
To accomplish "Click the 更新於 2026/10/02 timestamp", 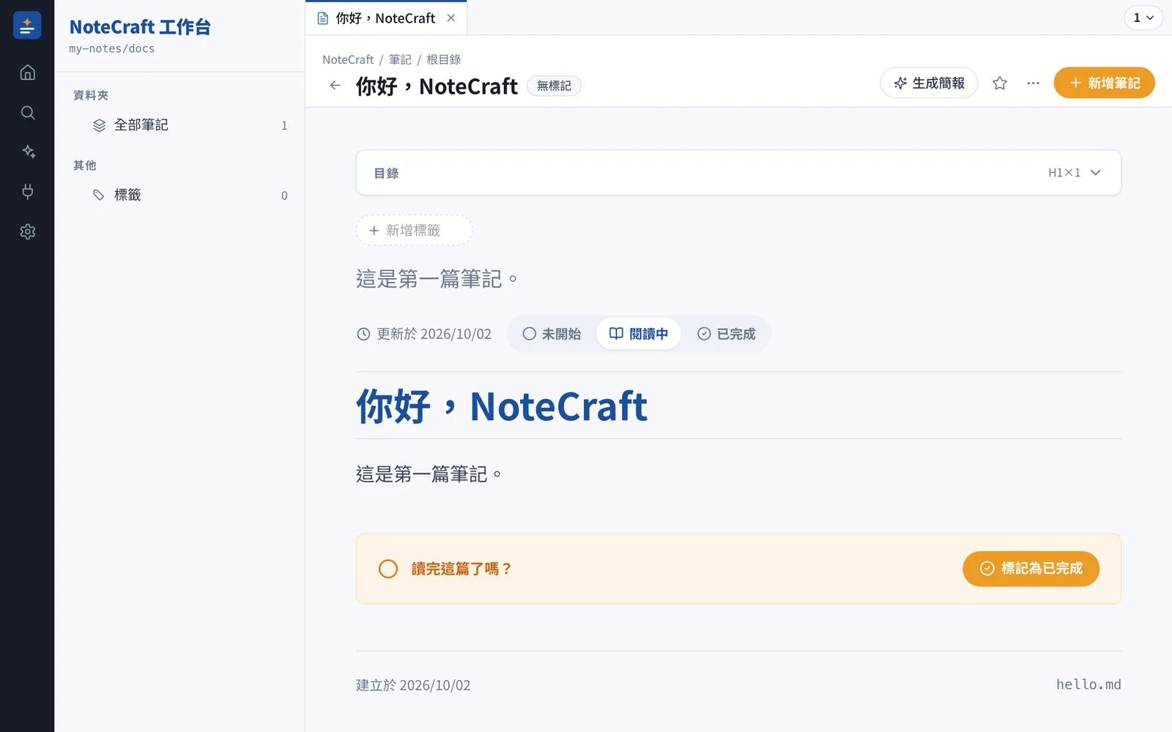I will 424,334.
